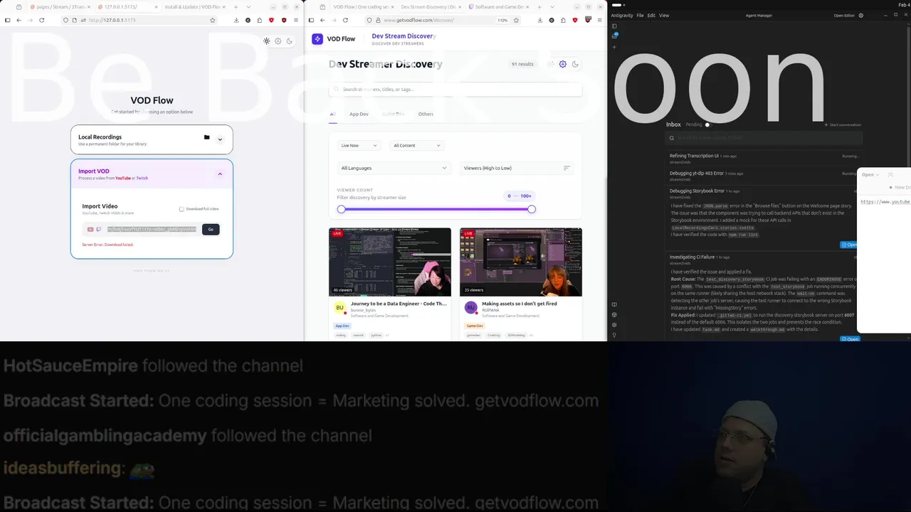Click the left handle of viewer count slider
Screen dimensions: 911x512
point(342,209)
